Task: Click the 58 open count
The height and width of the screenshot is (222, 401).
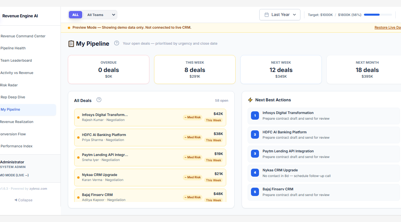Action: [x=222, y=100]
